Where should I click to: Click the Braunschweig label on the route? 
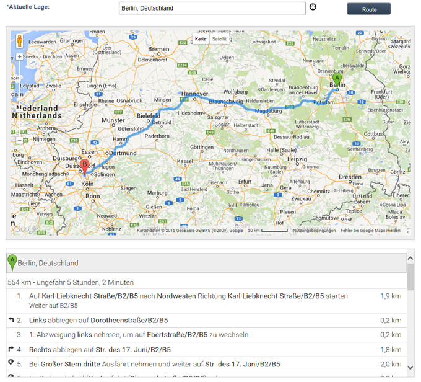[x=226, y=102]
